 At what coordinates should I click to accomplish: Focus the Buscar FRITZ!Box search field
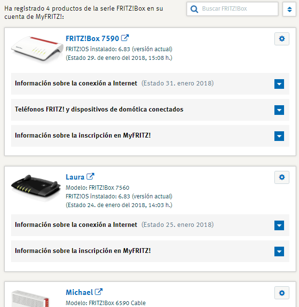(232, 9)
